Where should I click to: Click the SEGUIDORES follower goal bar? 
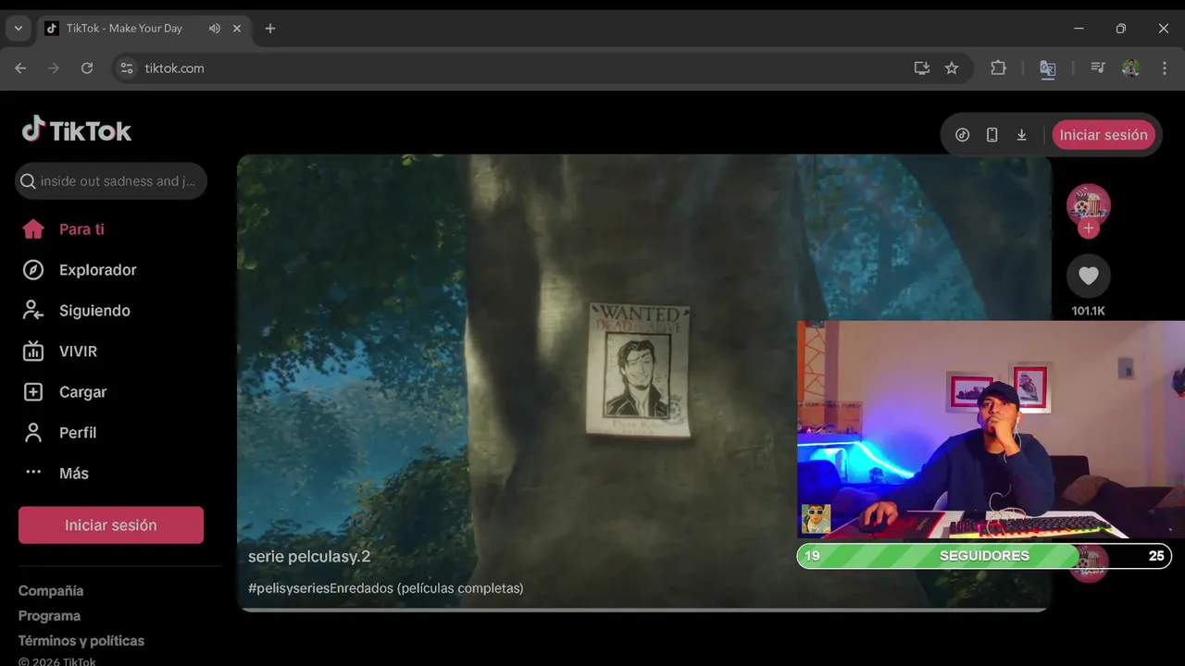pos(984,556)
